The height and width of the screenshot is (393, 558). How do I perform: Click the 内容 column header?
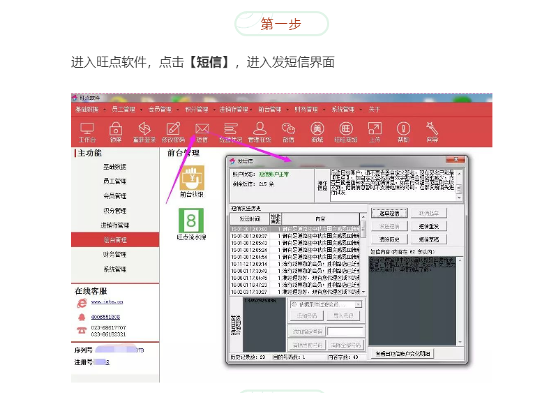320,218
